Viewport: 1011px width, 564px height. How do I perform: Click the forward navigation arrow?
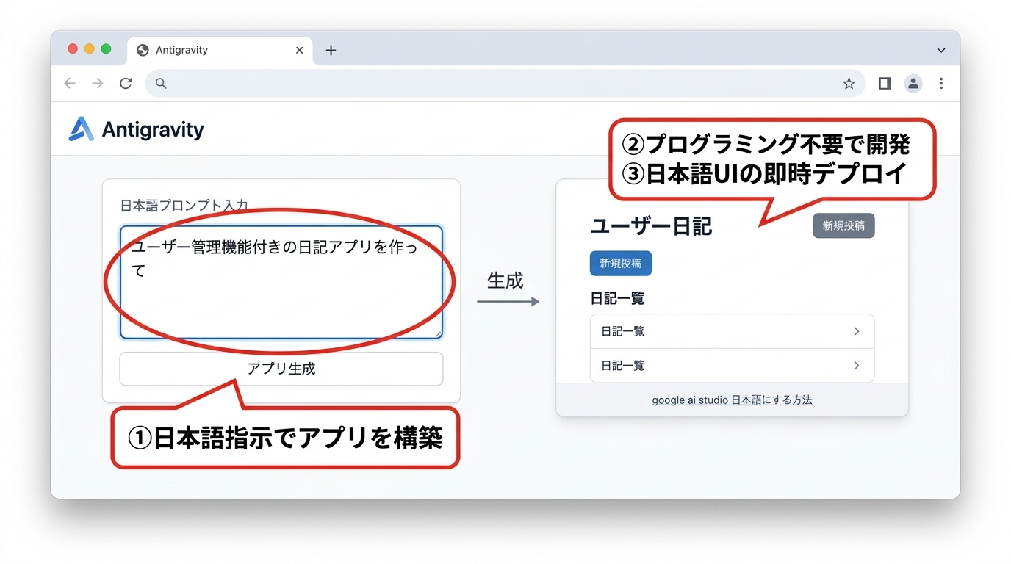click(98, 83)
